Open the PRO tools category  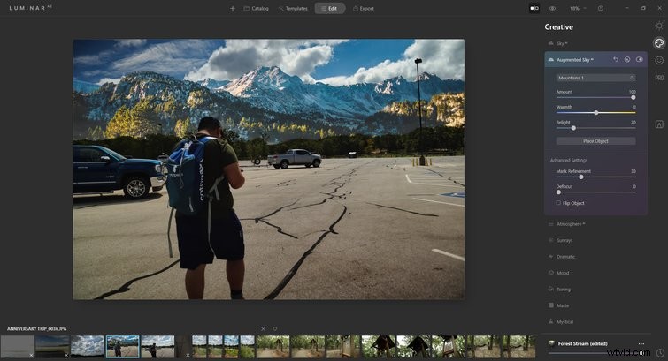(x=659, y=78)
